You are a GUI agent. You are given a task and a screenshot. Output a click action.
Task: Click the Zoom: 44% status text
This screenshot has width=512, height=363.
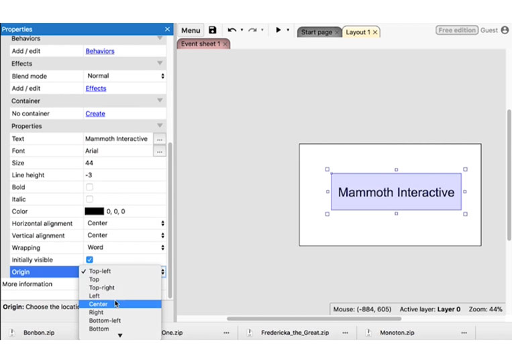486,309
